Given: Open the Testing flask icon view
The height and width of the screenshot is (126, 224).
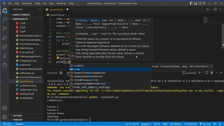Looking at the screenshot, I should coord(5,56).
